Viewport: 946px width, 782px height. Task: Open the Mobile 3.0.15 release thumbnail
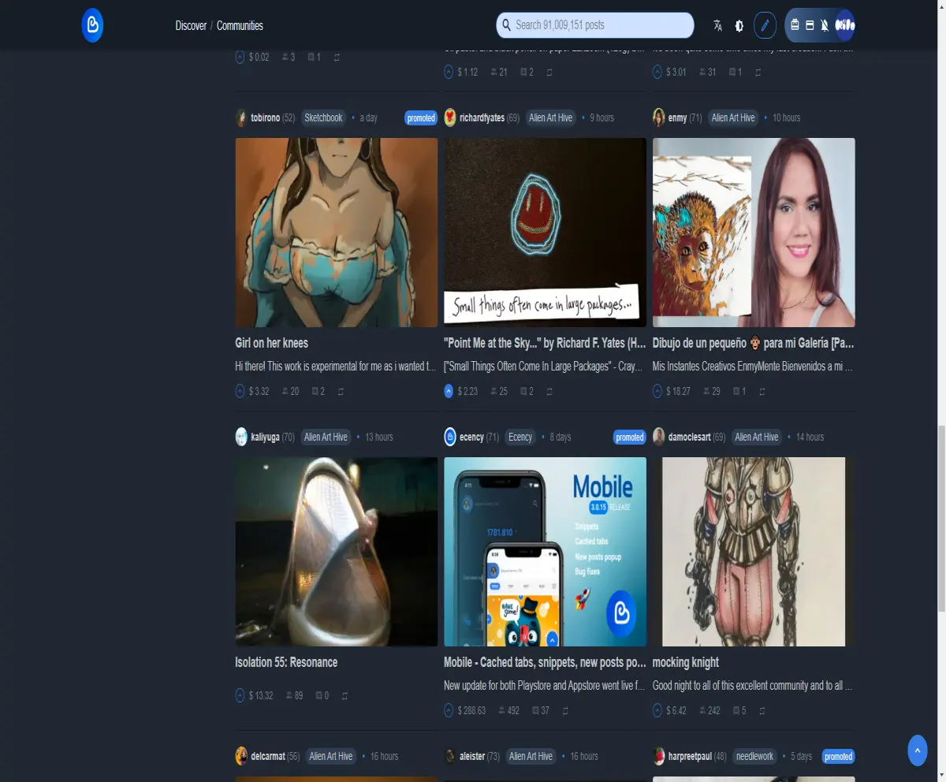tap(545, 552)
